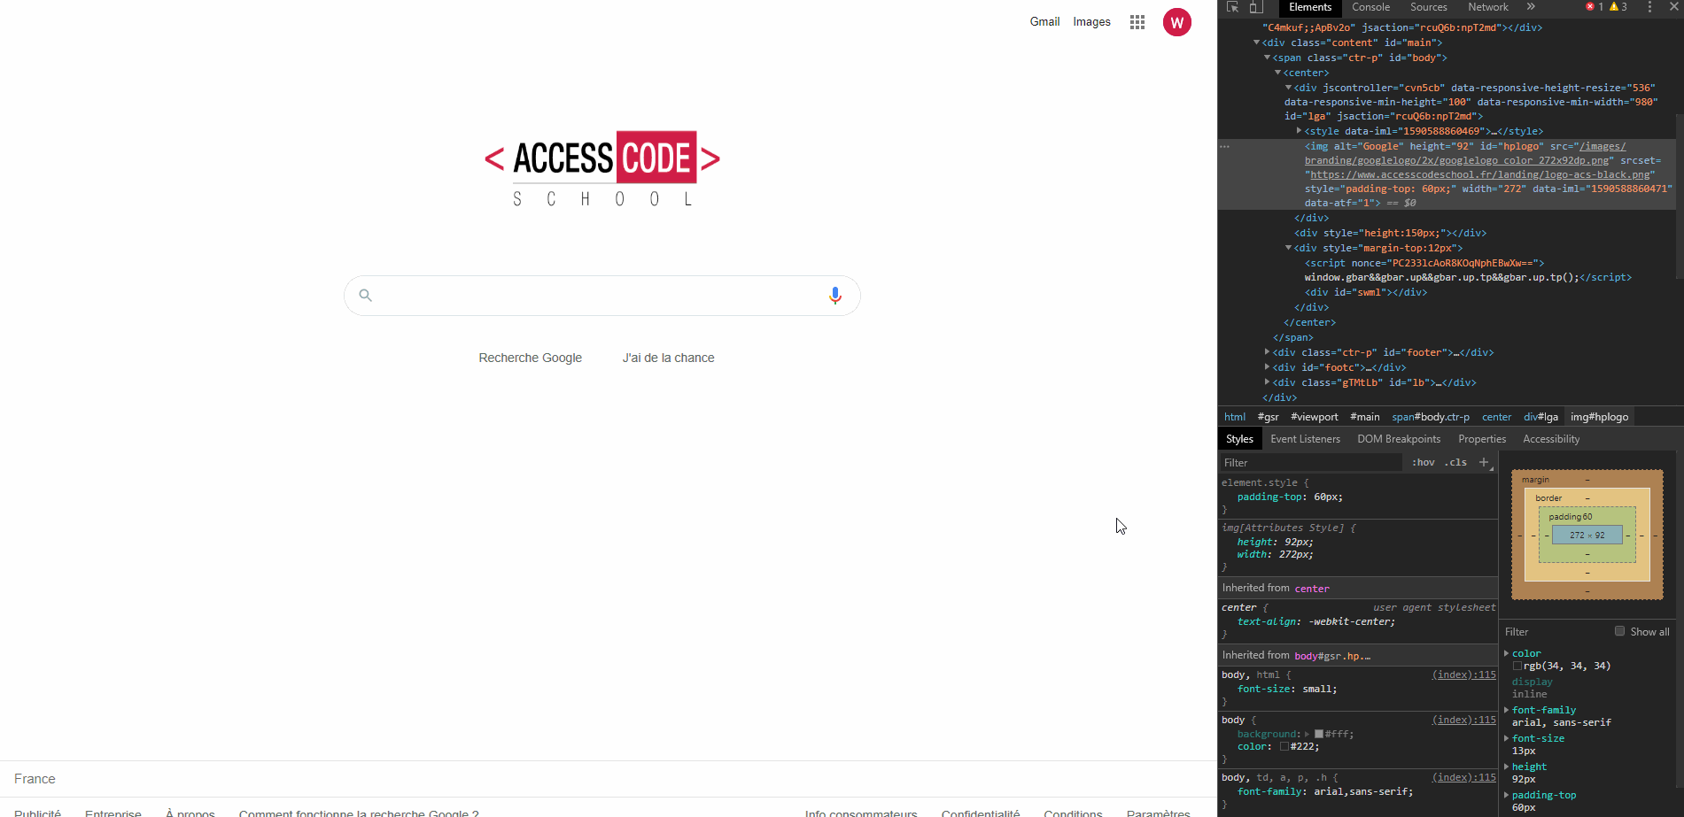Enable Show all computed properties
The height and width of the screenshot is (817, 1684).
point(1619,631)
